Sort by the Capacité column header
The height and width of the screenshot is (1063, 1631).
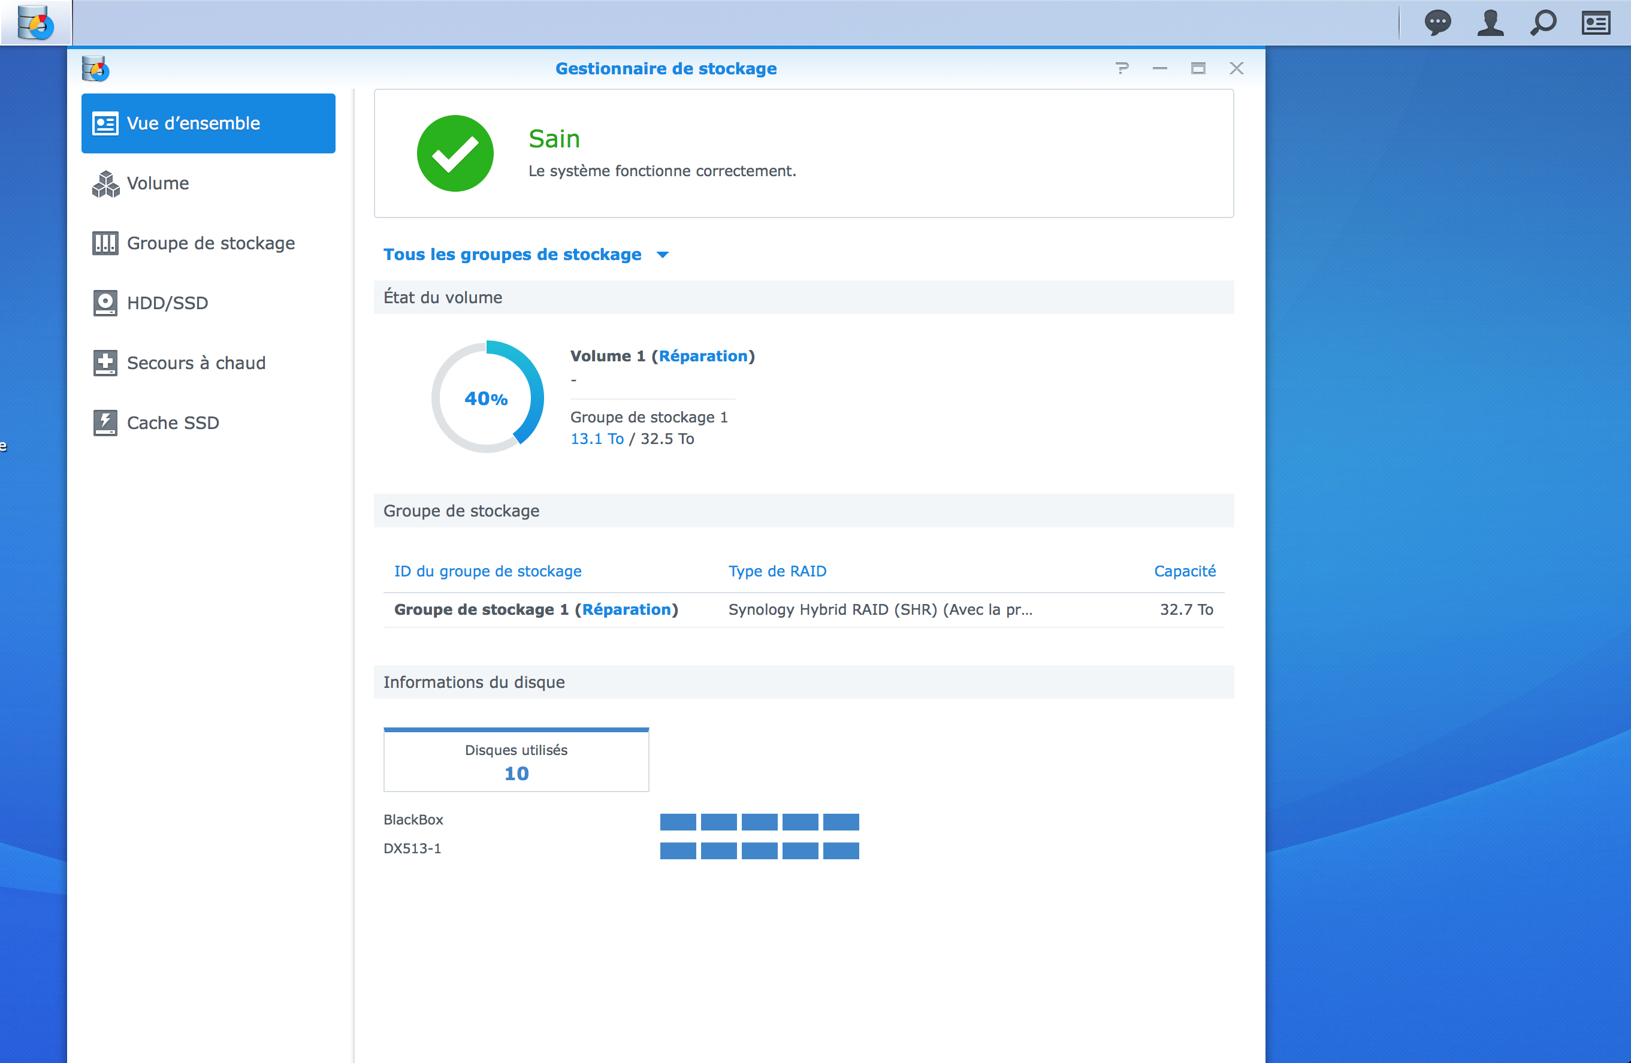tap(1183, 571)
